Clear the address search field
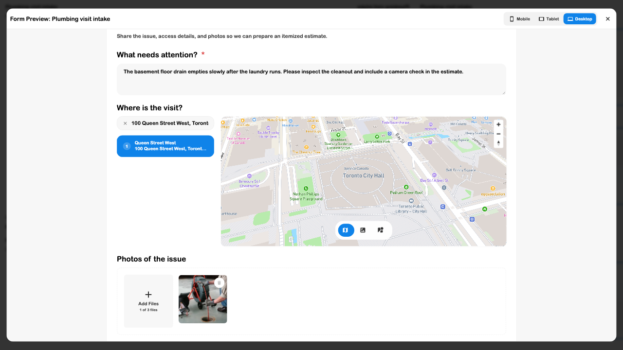 coord(125,123)
